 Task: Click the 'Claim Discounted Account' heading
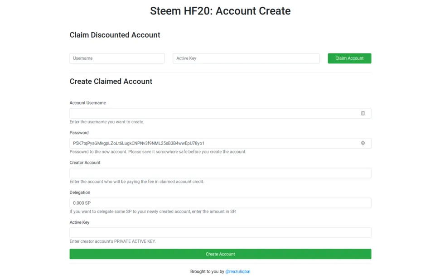pos(115,35)
